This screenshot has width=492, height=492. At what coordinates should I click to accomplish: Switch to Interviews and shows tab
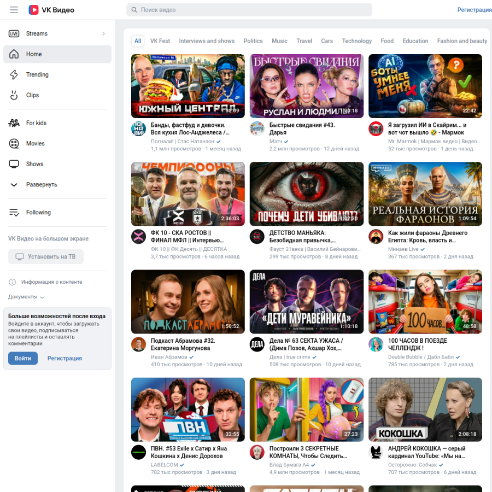click(x=207, y=41)
